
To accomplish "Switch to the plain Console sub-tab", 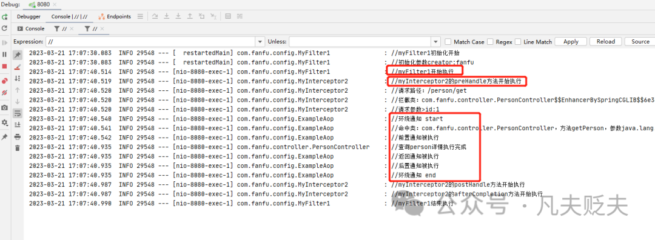I will pos(30,29).
